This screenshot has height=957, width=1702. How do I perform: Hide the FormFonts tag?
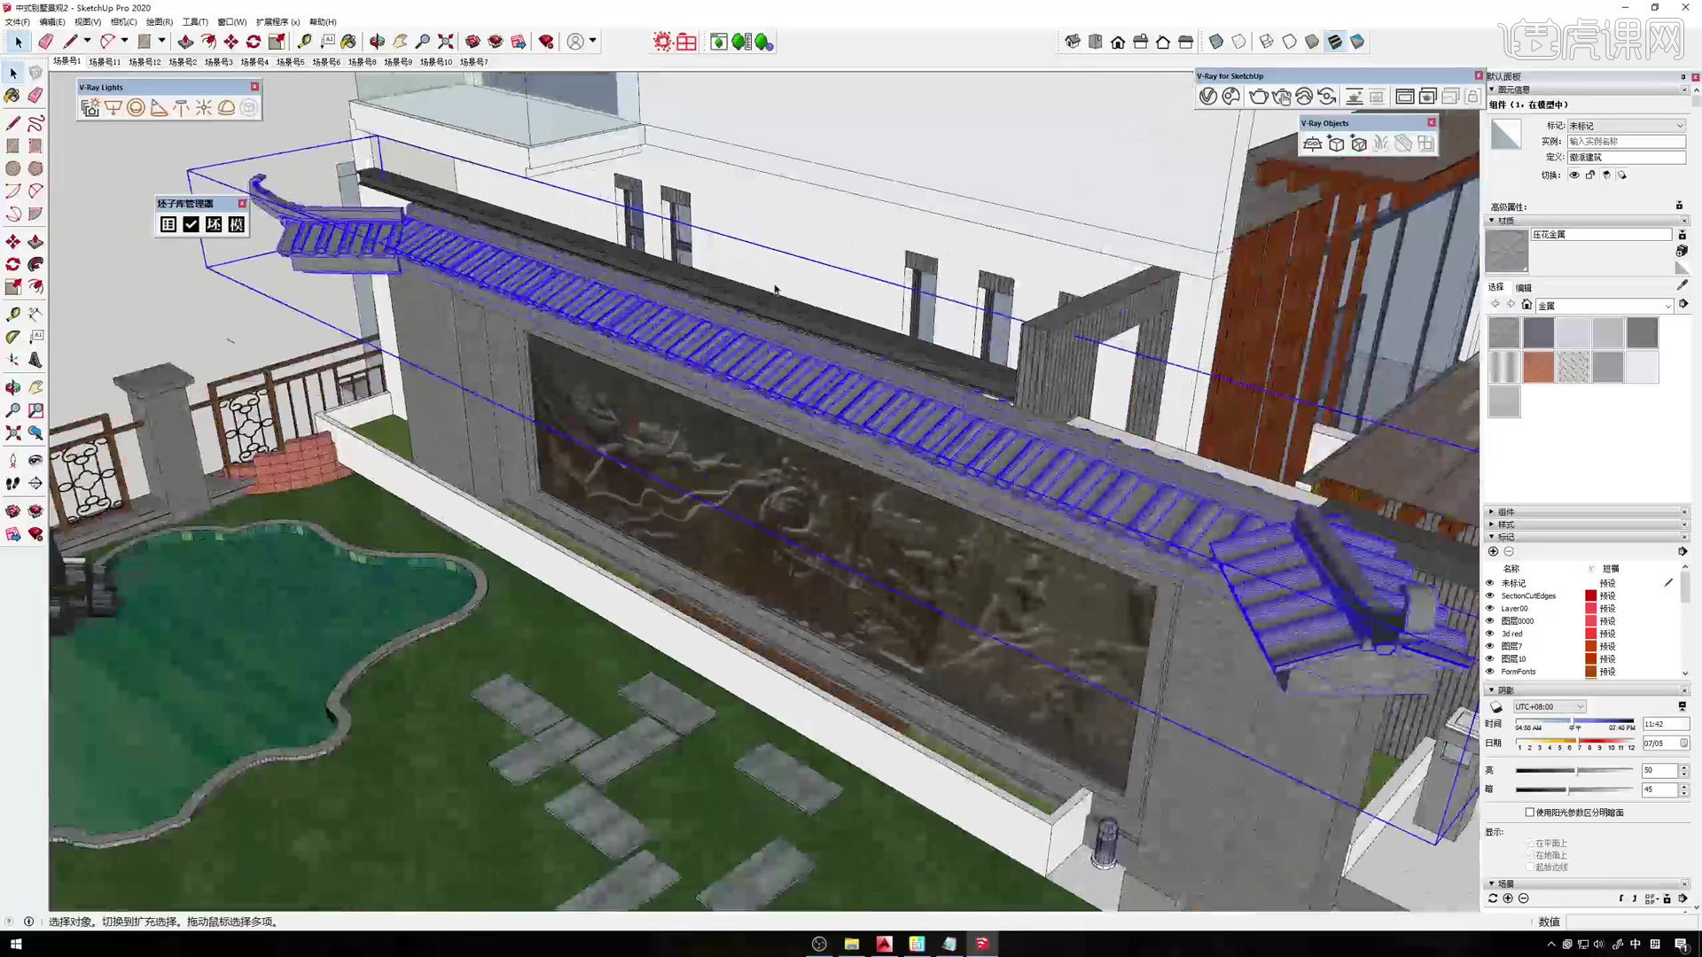[x=1490, y=672]
